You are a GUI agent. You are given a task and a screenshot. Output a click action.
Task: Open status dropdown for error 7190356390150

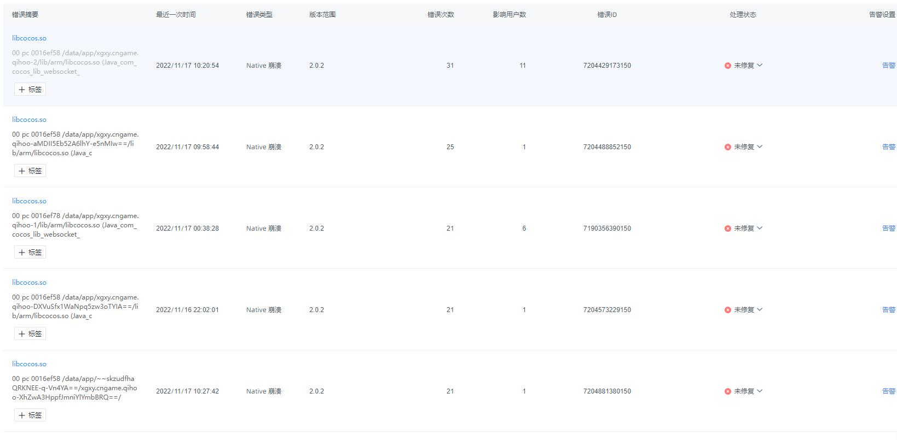point(760,228)
